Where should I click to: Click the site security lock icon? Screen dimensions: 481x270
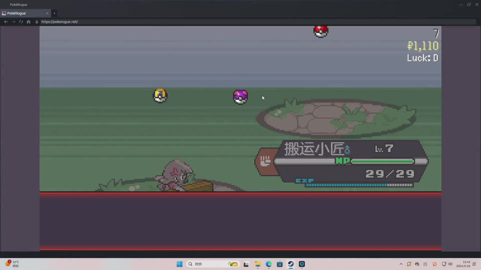[37, 22]
